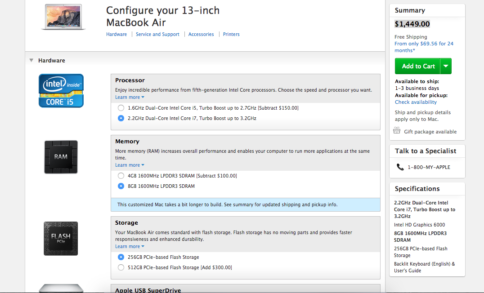
Task: Open the Accessories tab
Action: (x=201, y=34)
